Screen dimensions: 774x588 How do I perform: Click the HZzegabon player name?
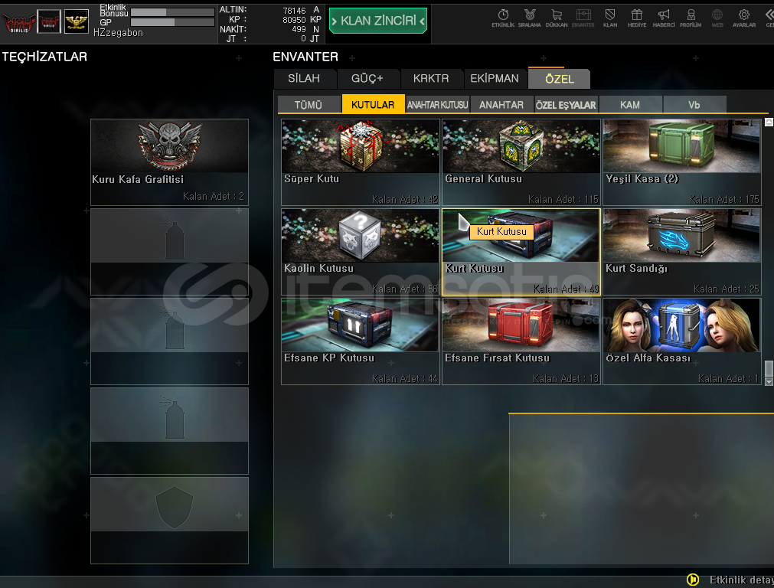pyautogui.click(x=118, y=33)
